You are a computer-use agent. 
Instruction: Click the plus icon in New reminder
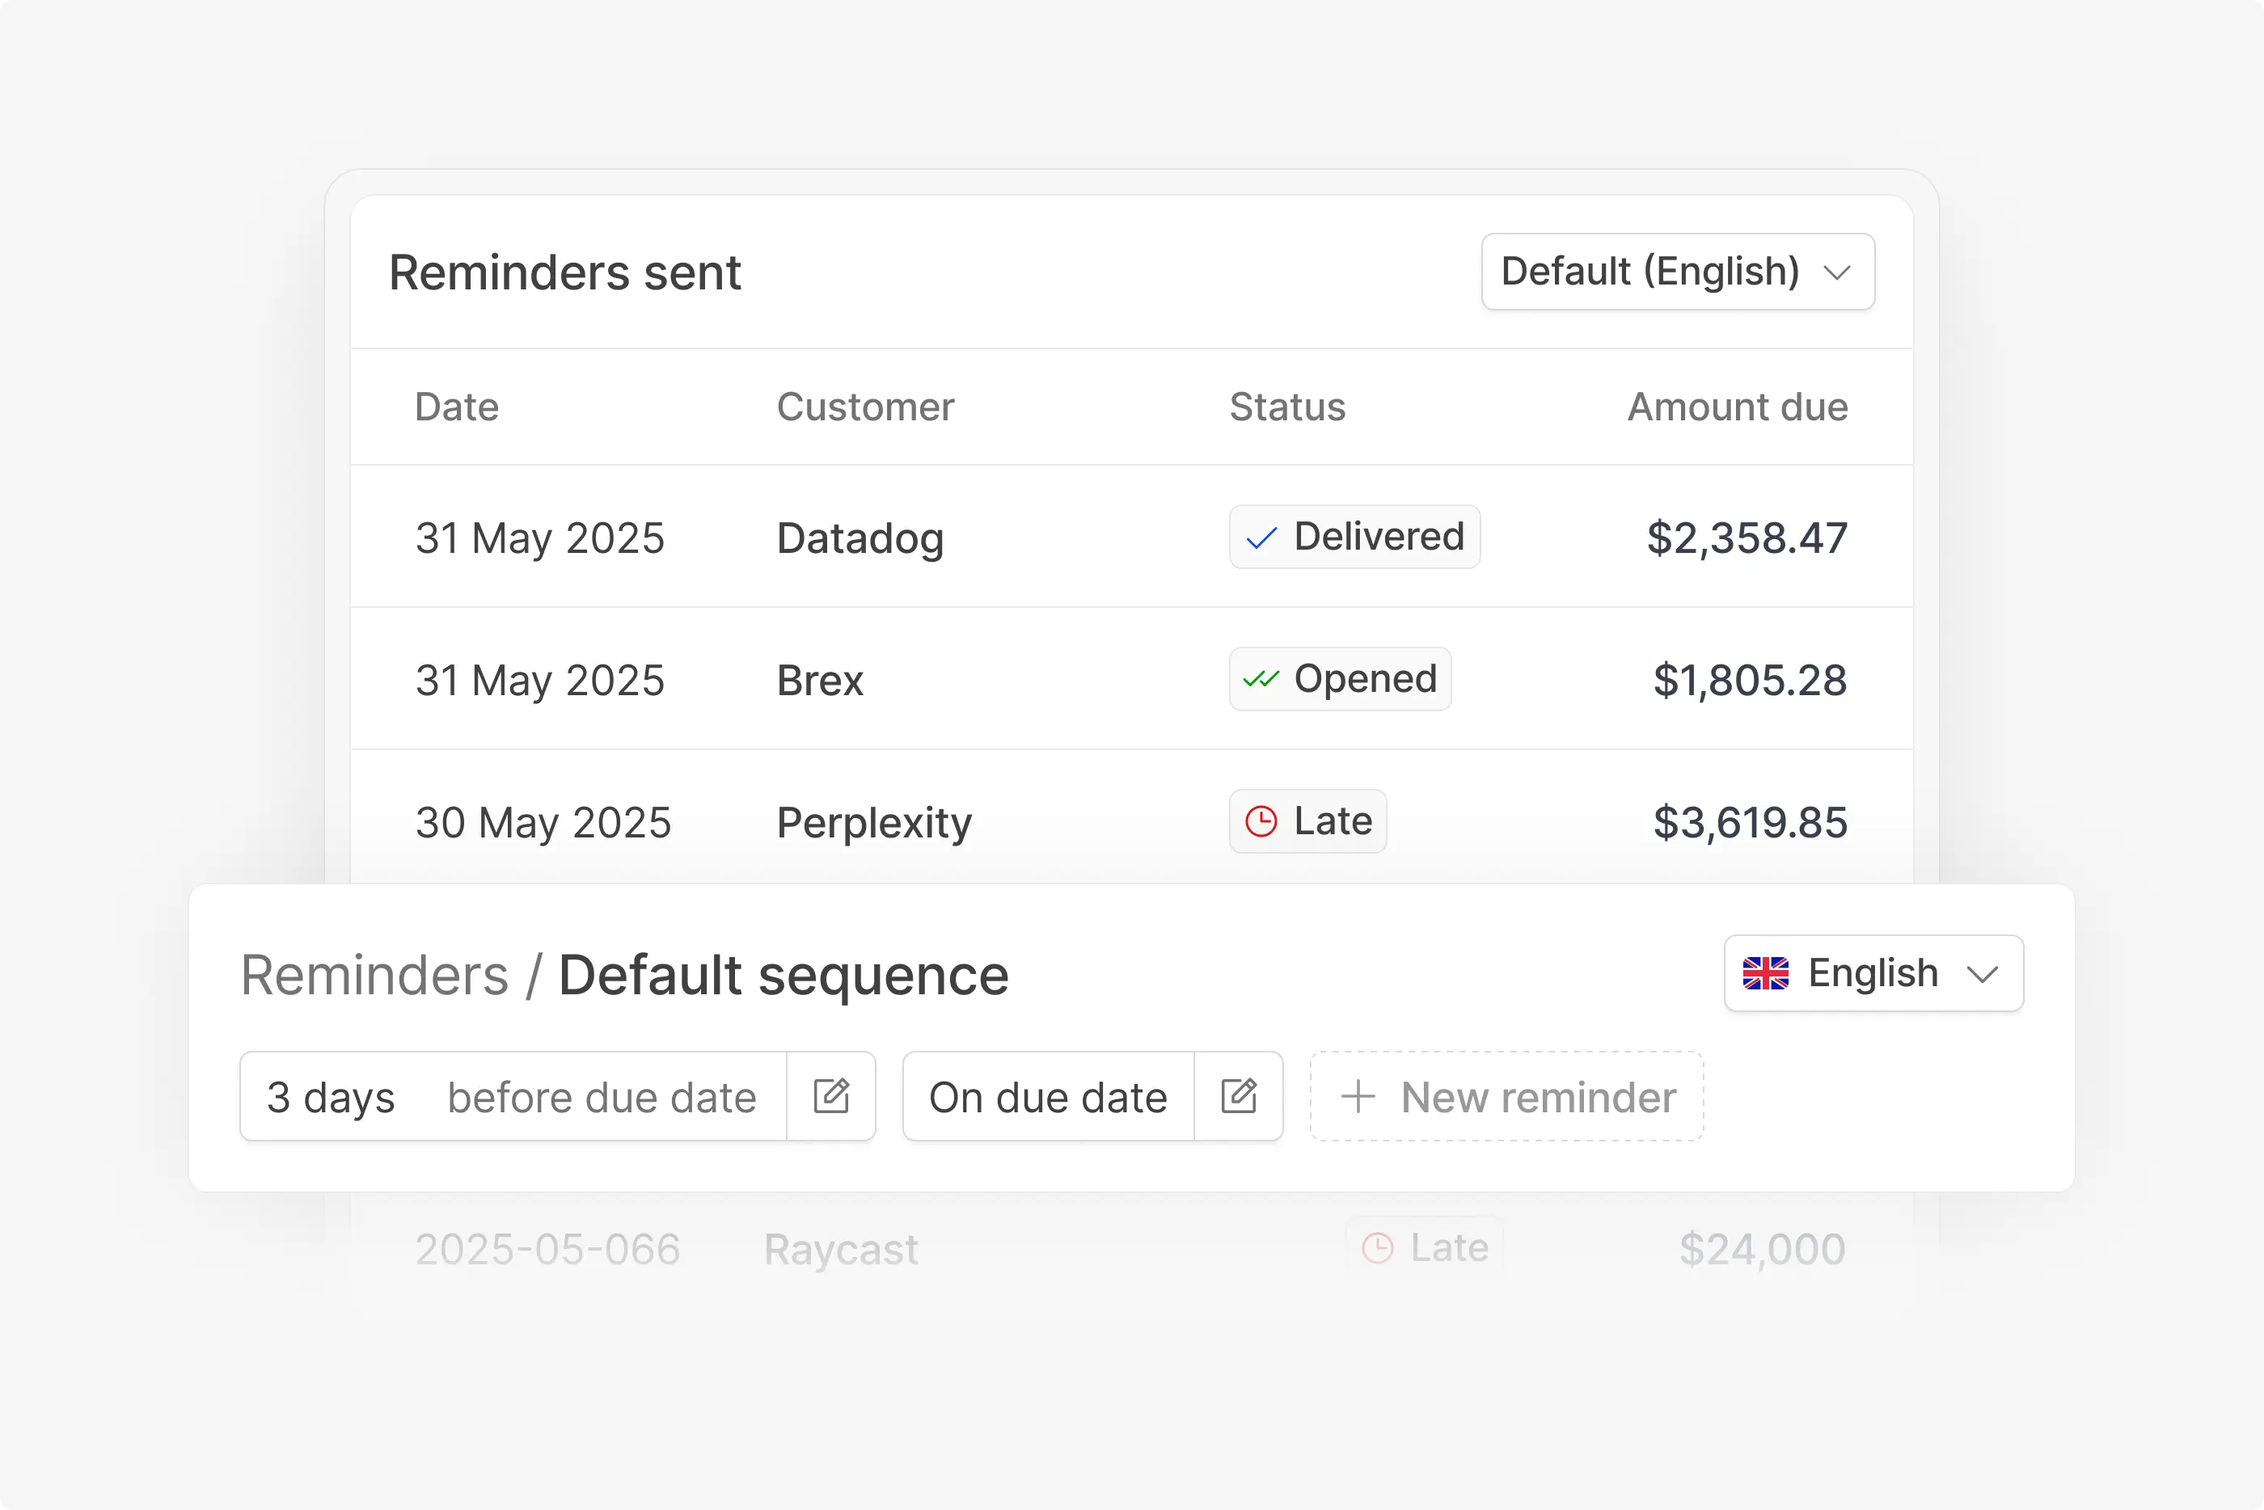[1358, 1097]
